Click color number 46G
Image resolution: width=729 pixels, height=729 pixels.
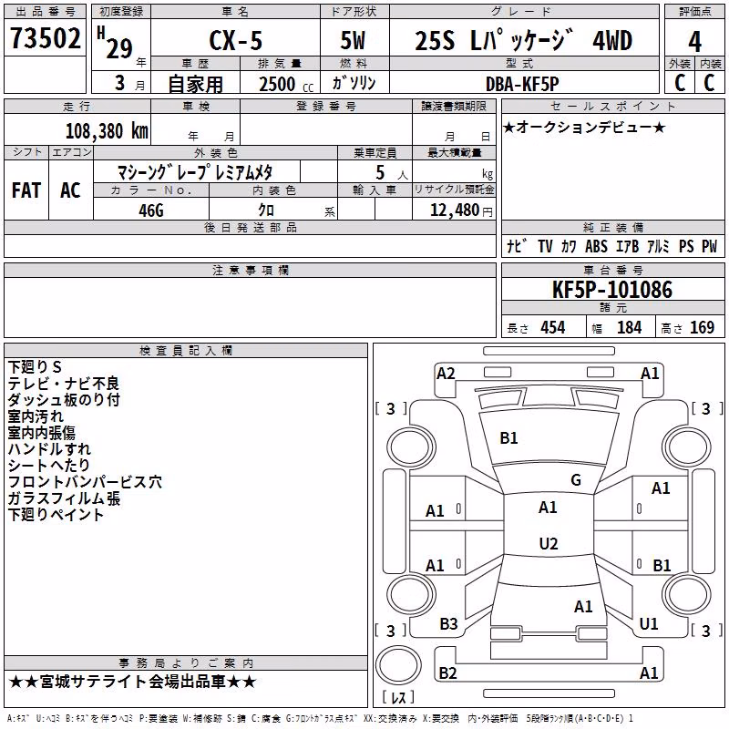tap(151, 210)
